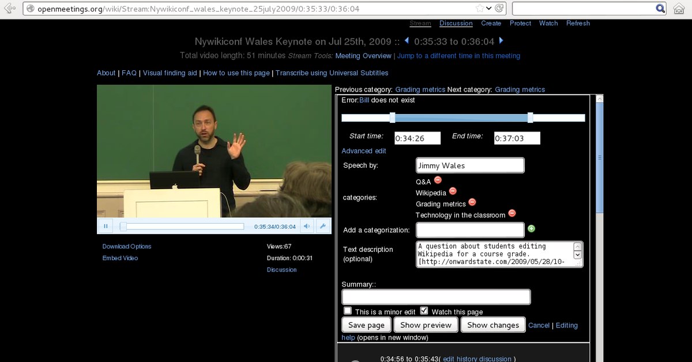Open the Watch tab
This screenshot has height=362, width=692.
(x=548, y=24)
